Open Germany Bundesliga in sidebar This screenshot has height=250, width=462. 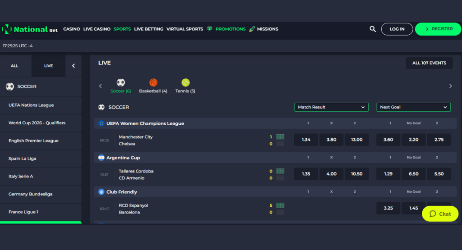[x=41, y=194]
